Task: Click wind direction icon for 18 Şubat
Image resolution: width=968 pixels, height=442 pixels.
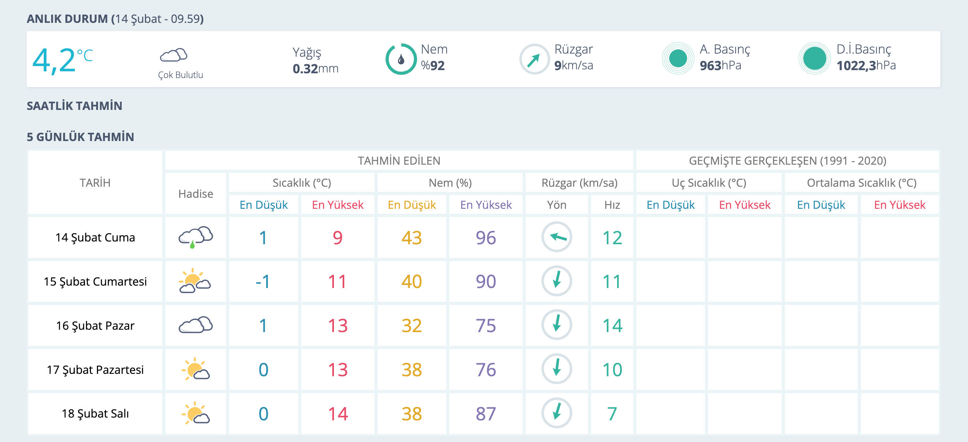Action: [556, 413]
